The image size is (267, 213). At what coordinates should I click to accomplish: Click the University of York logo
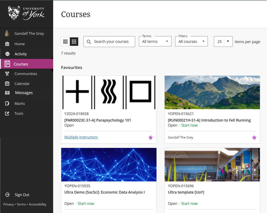[26, 13]
